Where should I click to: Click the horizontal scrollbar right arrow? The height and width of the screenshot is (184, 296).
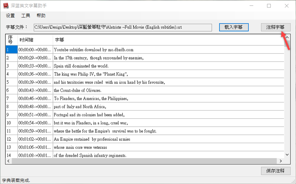281,161
